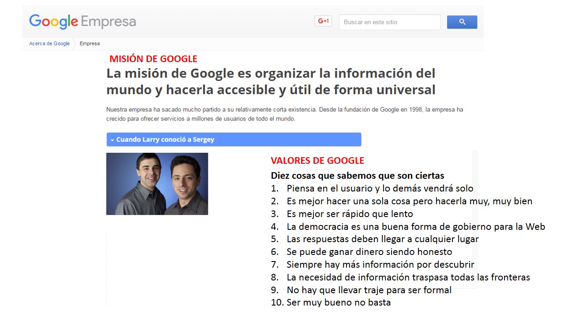Click 'Ser muy bueno no basta'

[339, 302]
